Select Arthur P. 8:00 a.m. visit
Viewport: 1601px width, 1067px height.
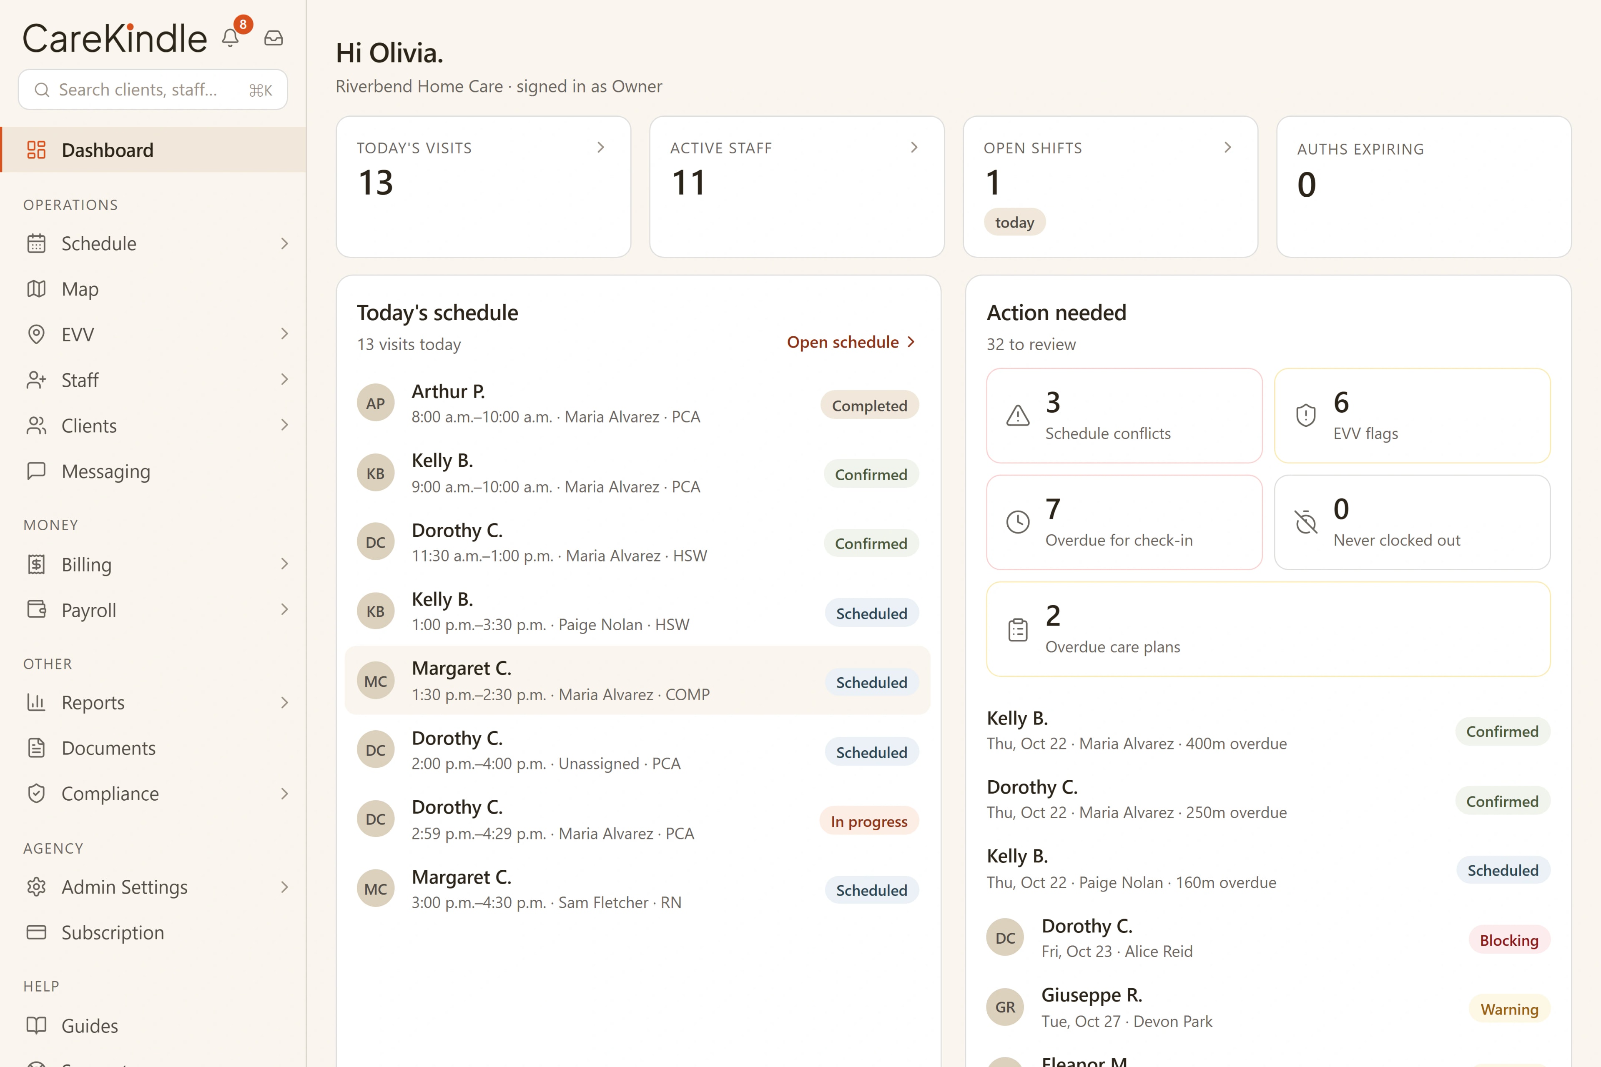(638, 403)
